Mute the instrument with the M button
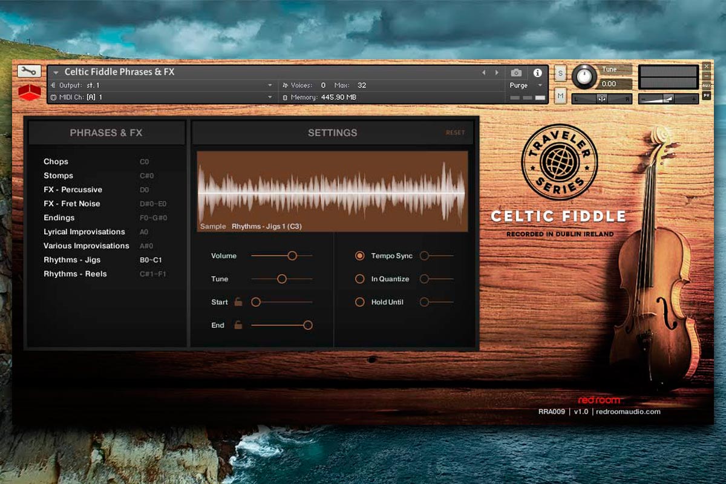 560,96
